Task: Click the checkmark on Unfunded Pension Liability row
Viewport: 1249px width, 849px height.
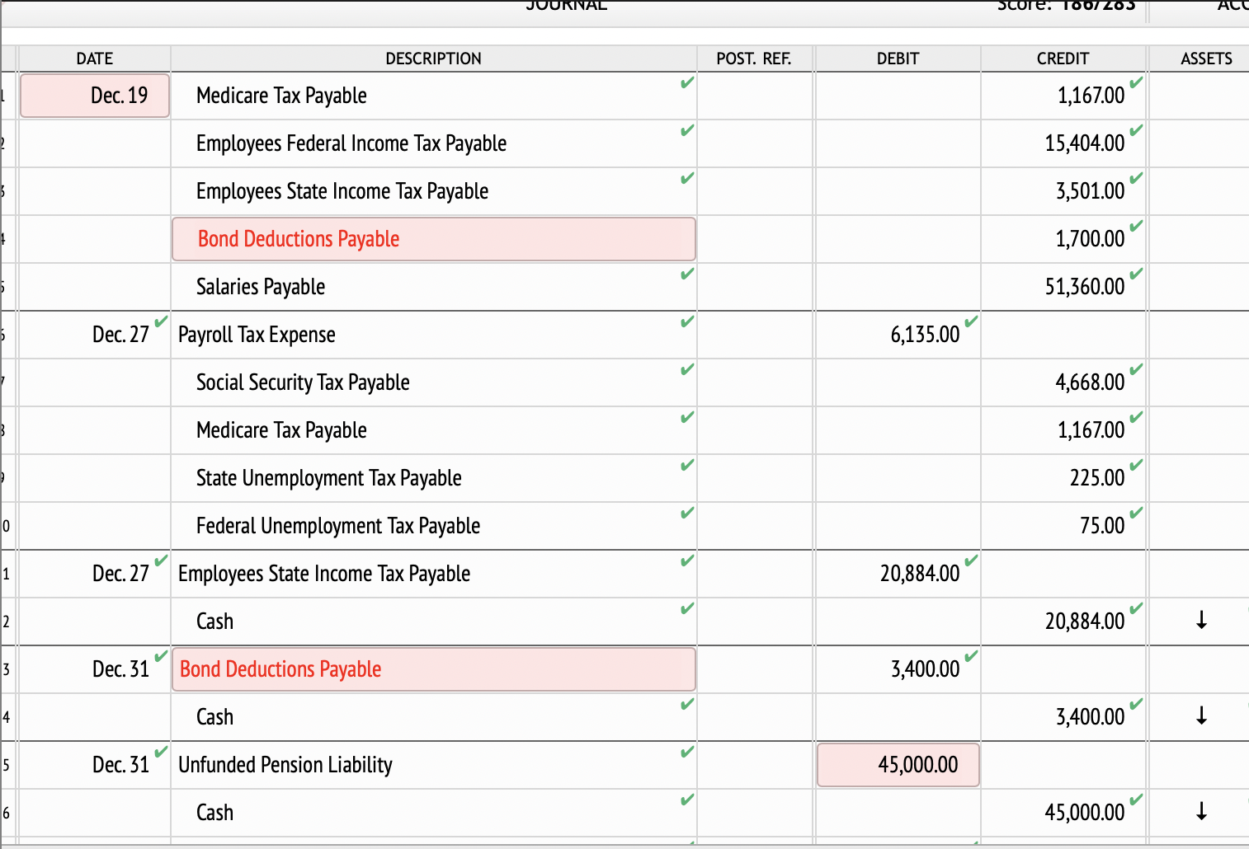Action: click(x=687, y=753)
